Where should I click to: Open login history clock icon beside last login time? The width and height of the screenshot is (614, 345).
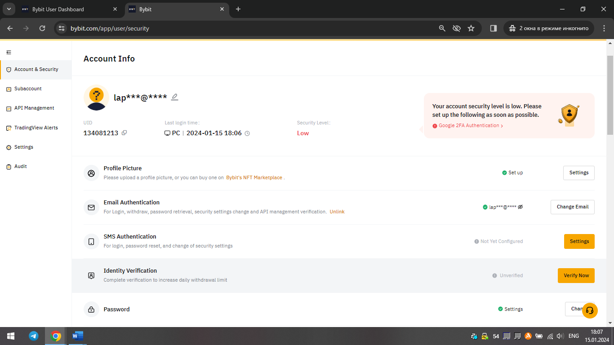[247, 133]
